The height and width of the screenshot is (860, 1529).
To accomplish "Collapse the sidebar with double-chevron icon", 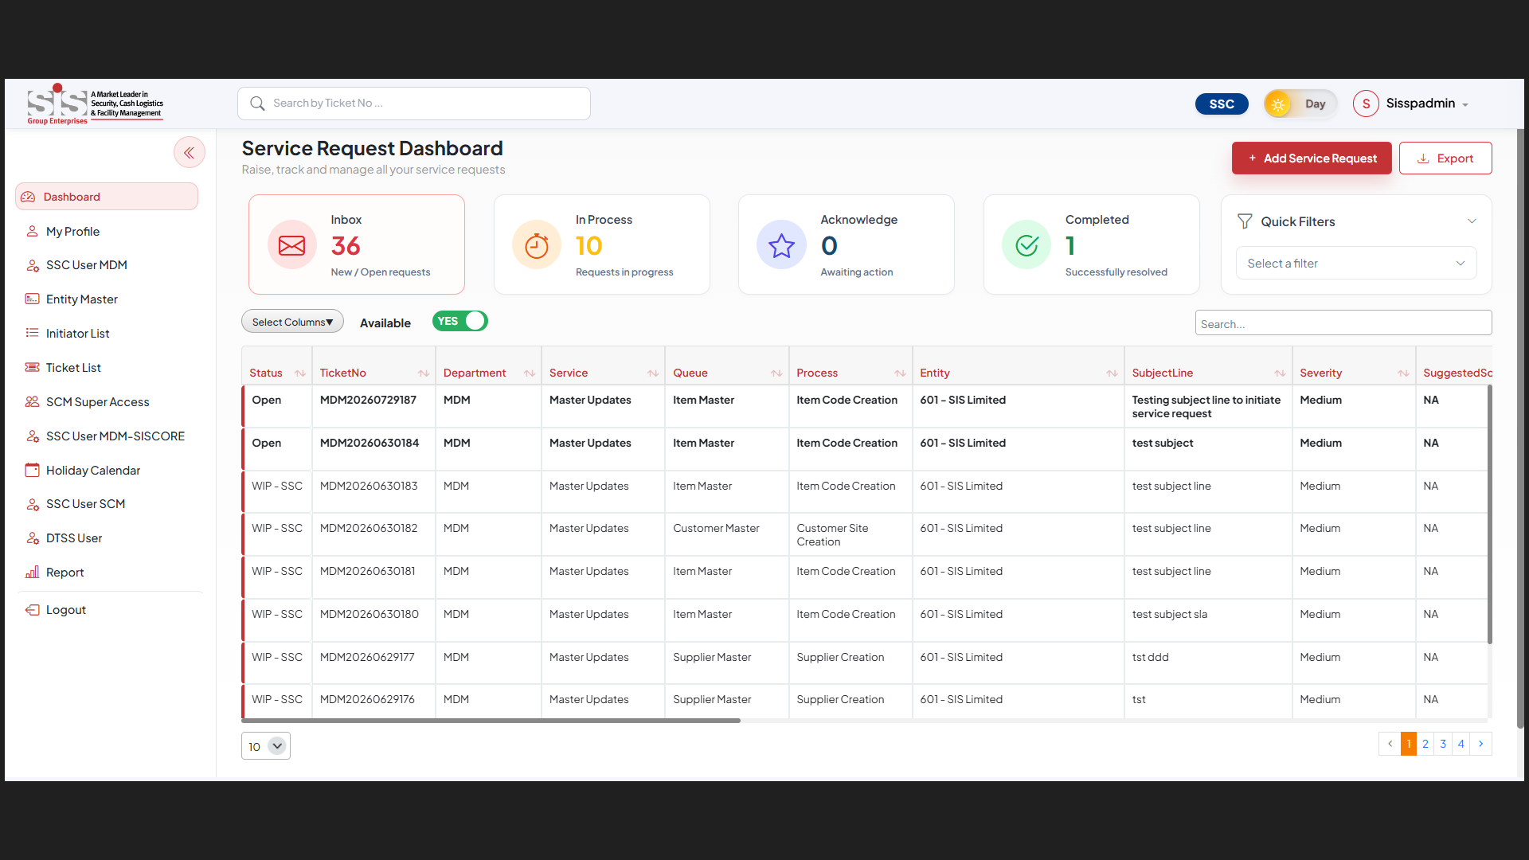I will click(x=190, y=153).
